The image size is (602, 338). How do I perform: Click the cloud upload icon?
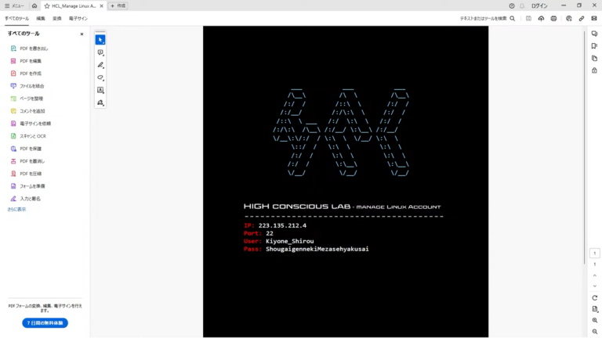541,18
